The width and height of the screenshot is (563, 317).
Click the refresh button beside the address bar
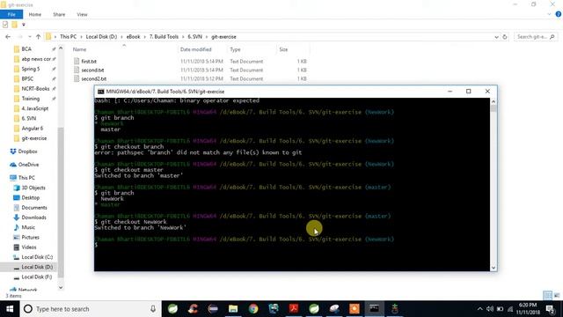coord(505,37)
